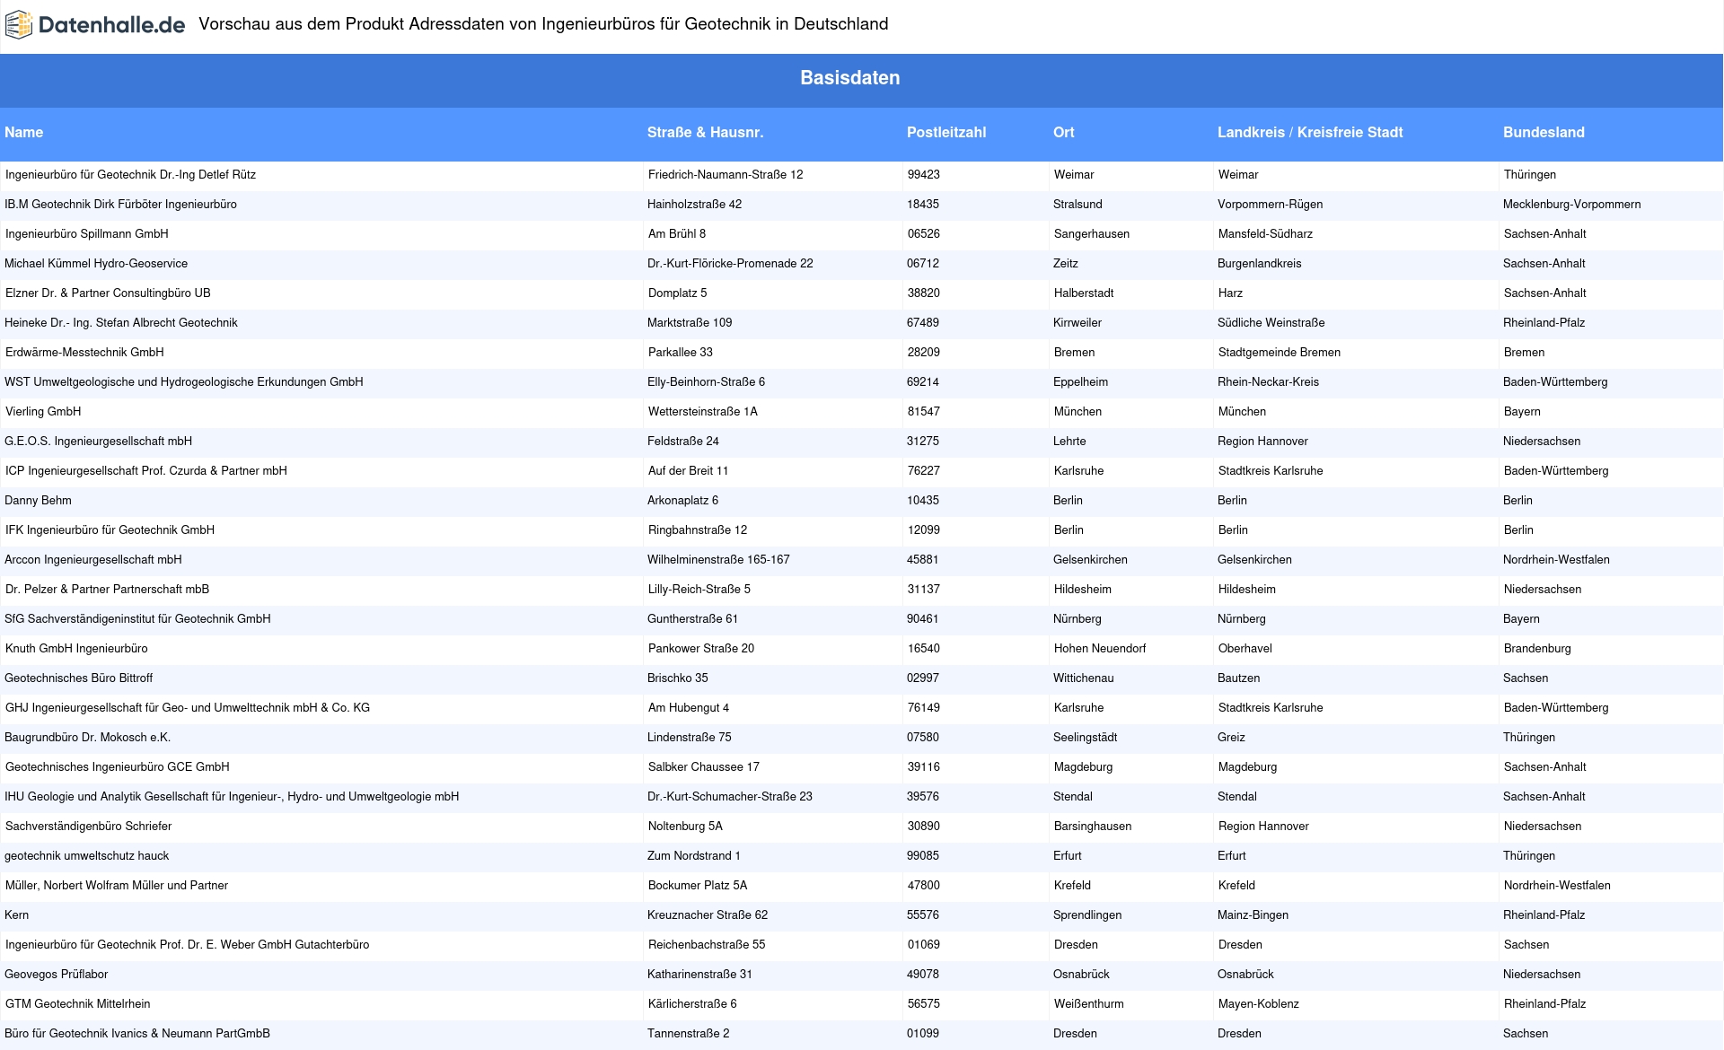Click WST Umweltgeologische und Hydrogeologische Erkundungen GmbH
1724x1050 pixels.
click(183, 382)
